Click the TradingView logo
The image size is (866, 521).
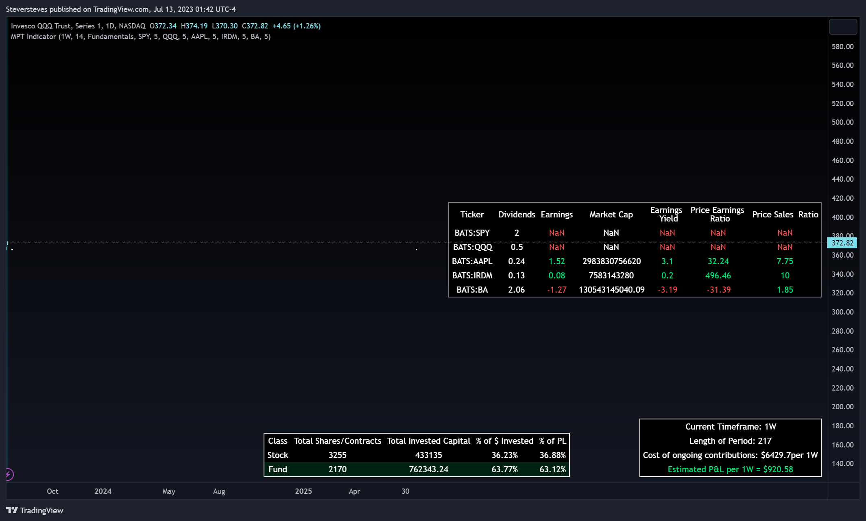coord(35,510)
